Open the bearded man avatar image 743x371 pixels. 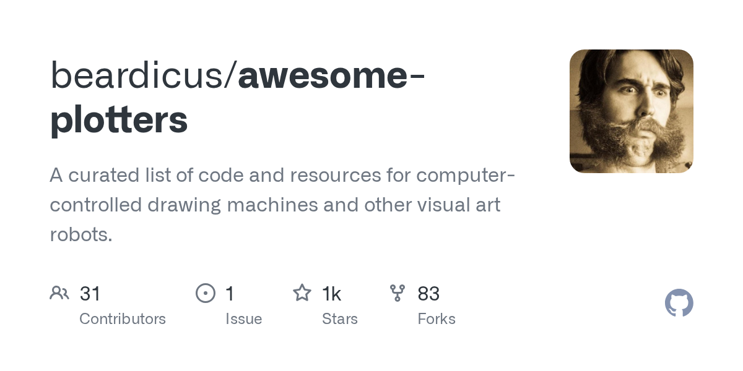(631, 111)
